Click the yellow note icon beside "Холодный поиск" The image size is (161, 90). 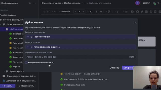(x=61, y=74)
